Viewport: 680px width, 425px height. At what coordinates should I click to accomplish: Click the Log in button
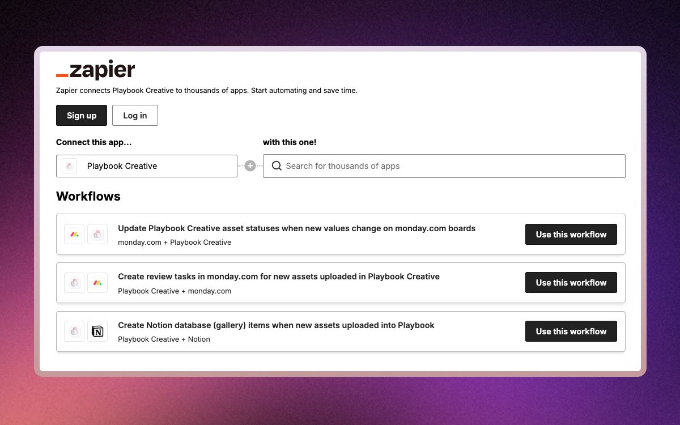click(x=135, y=115)
